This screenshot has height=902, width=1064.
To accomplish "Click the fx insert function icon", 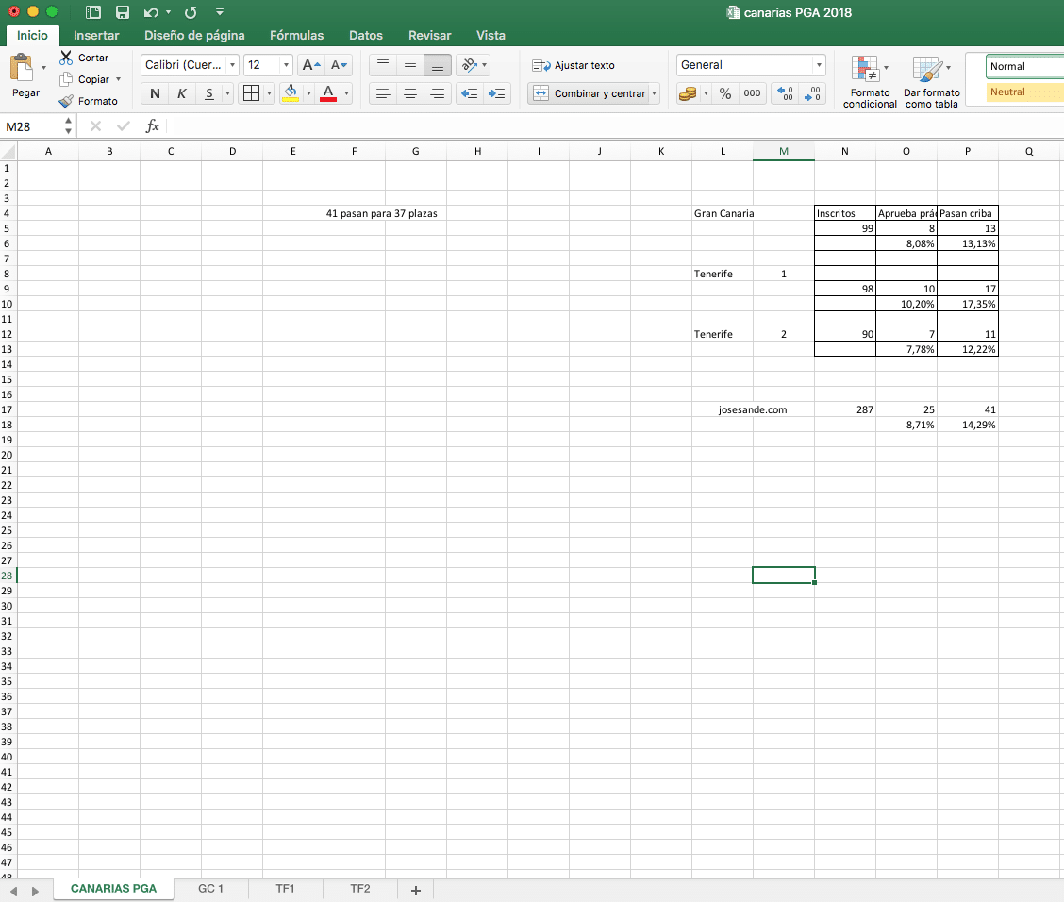I will point(153,126).
